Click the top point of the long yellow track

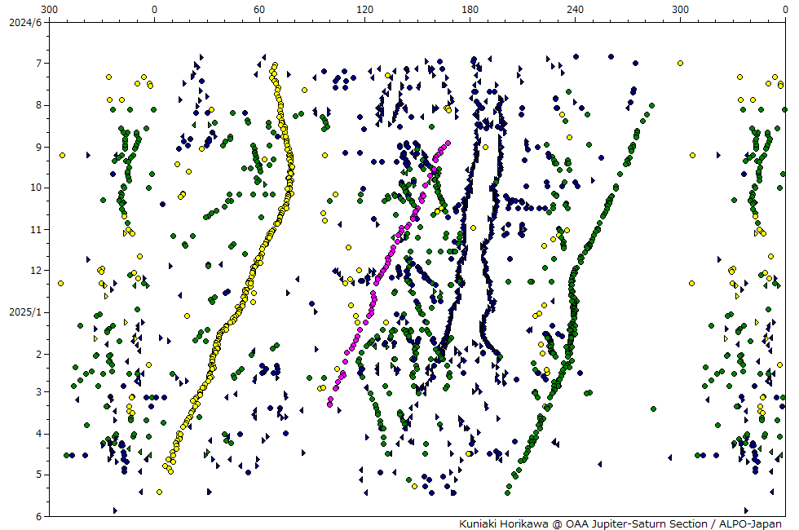click(275, 65)
